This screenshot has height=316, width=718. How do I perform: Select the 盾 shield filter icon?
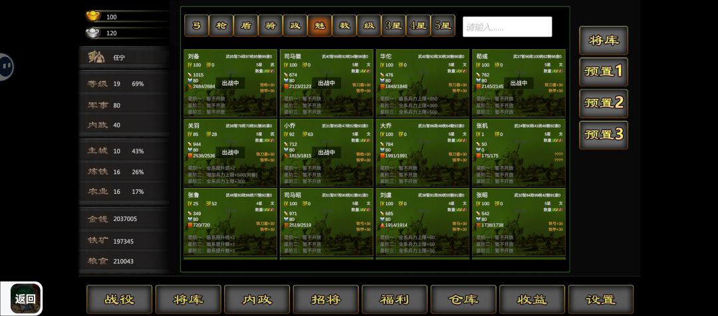point(246,26)
